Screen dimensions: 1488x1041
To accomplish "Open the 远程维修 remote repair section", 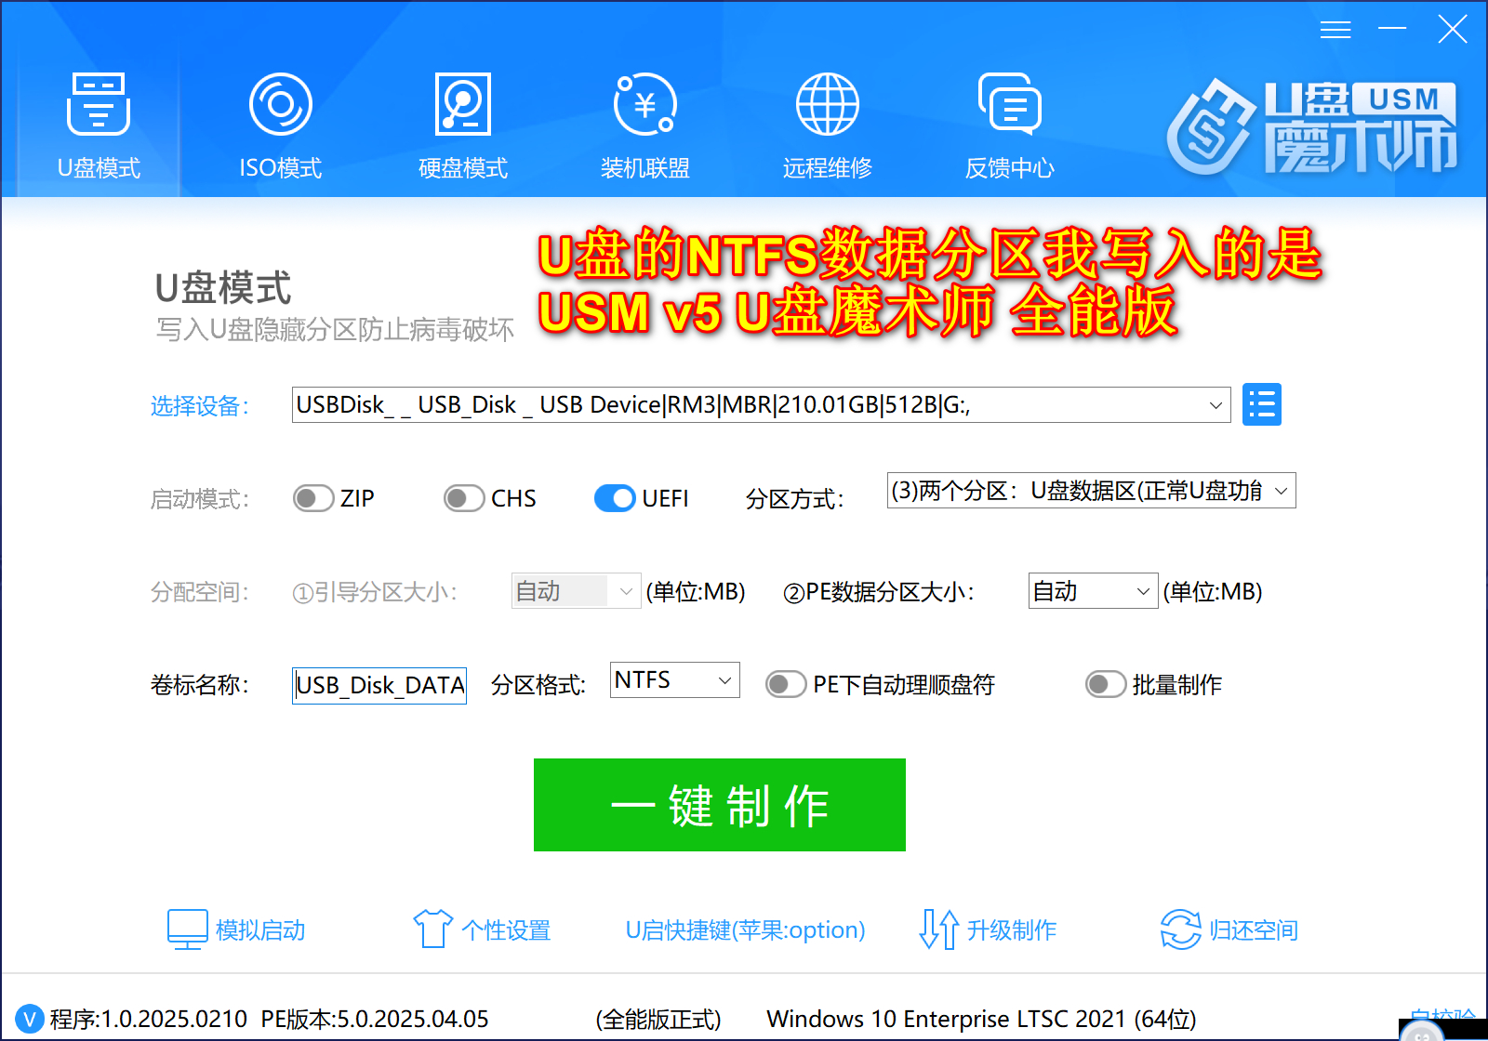I will pos(828,126).
